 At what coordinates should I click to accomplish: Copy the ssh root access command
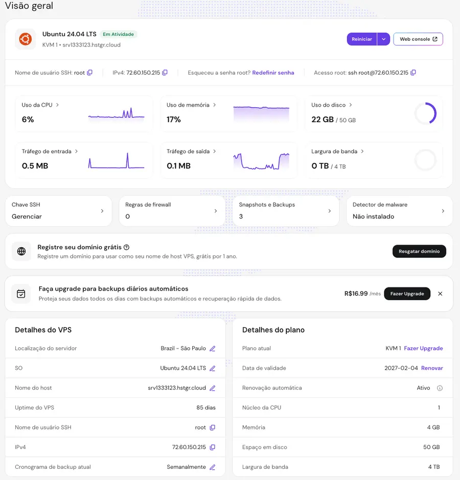pyautogui.click(x=413, y=73)
